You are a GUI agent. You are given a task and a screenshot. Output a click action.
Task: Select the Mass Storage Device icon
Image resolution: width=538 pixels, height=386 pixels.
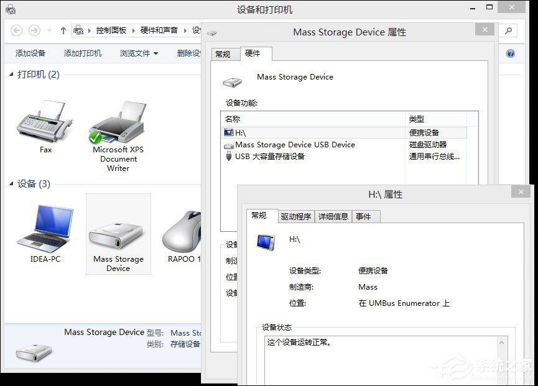(118, 233)
